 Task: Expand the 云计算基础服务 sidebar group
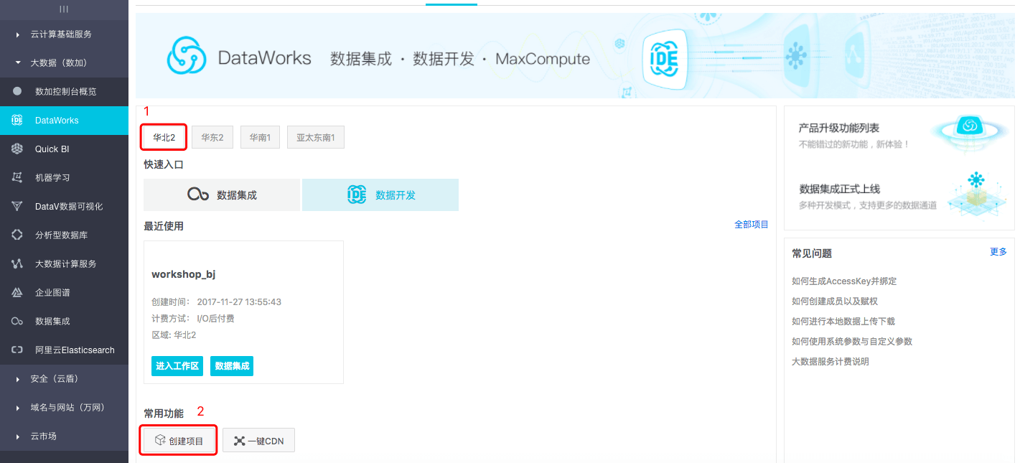[64, 34]
